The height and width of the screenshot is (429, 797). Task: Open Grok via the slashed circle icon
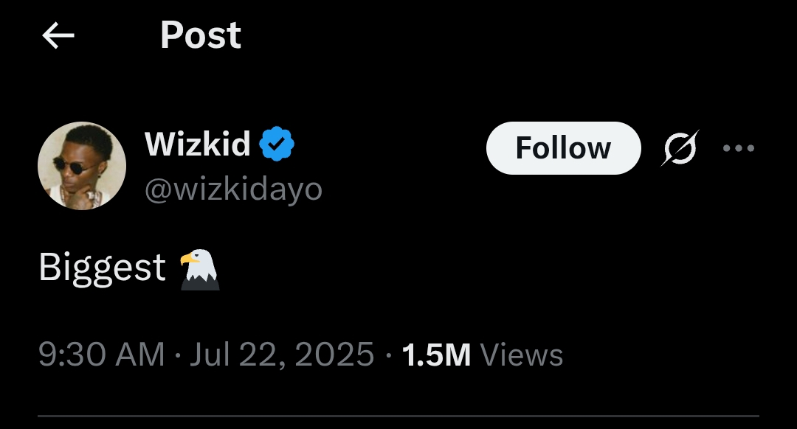(680, 147)
